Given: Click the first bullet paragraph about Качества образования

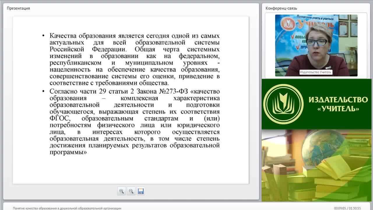Looking at the screenshot, I should (x=135, y=59).
